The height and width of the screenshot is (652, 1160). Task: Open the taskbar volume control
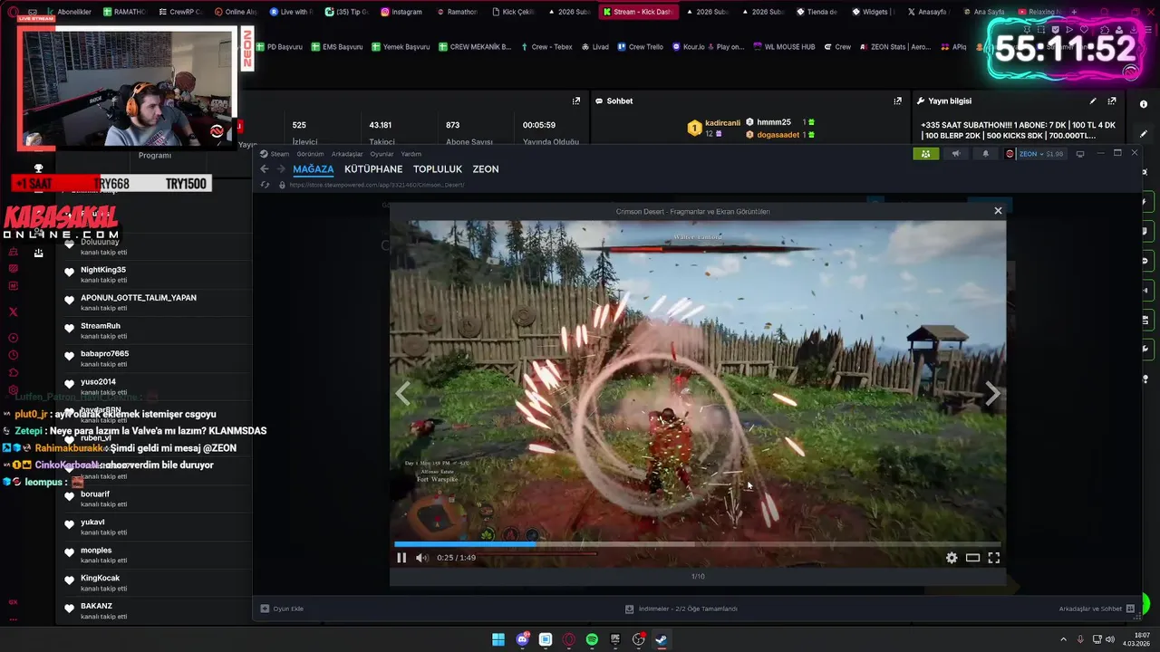(1110, 639)
